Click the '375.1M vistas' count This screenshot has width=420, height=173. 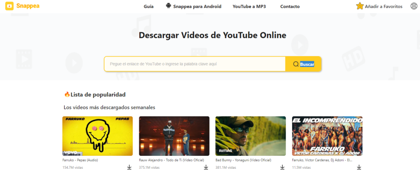pos(149,168)
